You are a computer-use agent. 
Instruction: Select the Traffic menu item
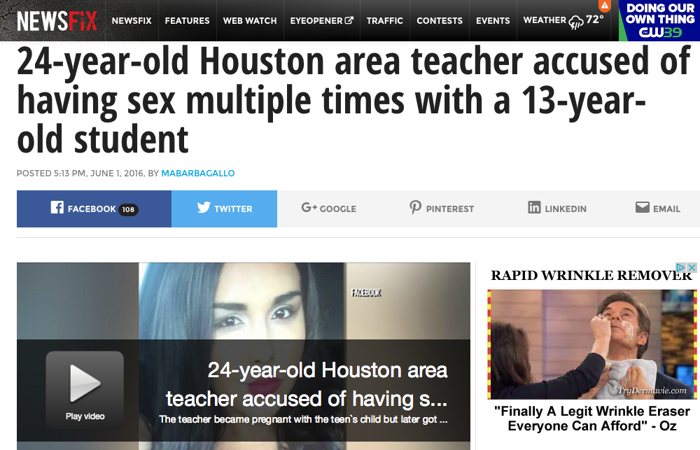[x=385, y=20]
